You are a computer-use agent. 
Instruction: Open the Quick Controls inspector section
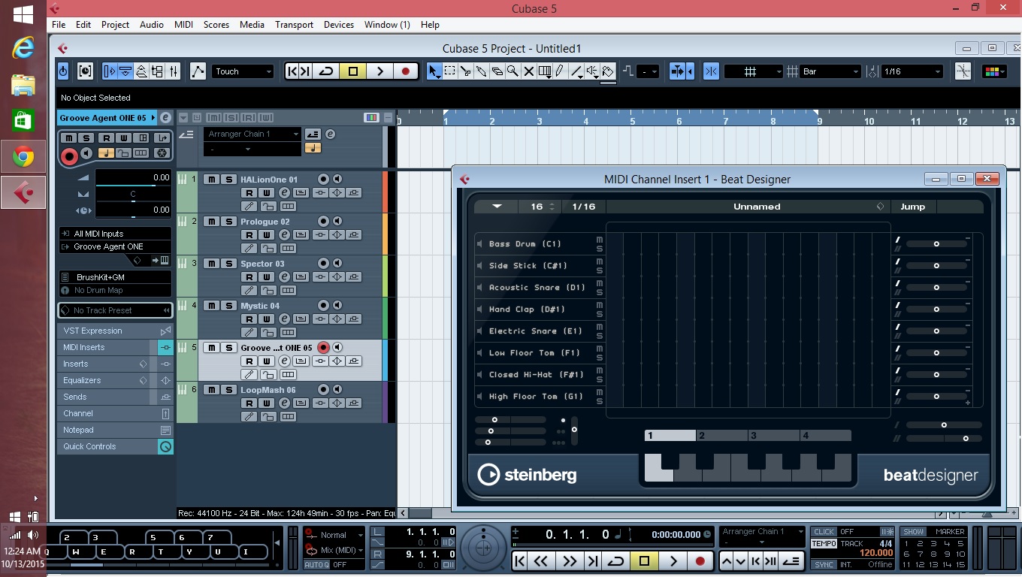[x=116, y=446]
